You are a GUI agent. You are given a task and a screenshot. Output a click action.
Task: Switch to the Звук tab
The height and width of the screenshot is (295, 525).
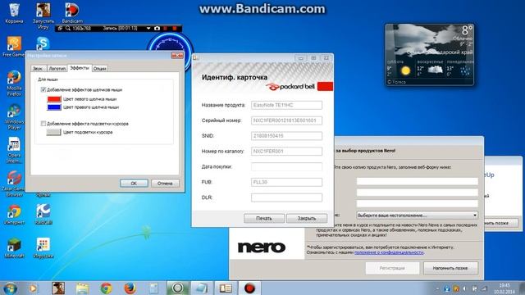(38, 68)
